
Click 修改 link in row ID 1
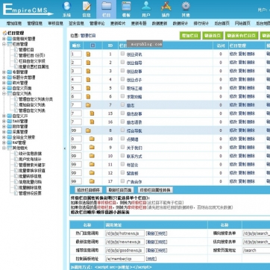click(x=233, y=54)
